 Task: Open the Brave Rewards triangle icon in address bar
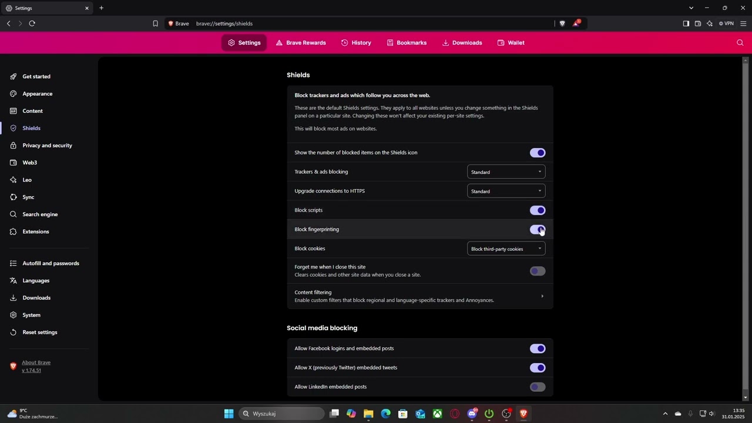pos(576,23)
